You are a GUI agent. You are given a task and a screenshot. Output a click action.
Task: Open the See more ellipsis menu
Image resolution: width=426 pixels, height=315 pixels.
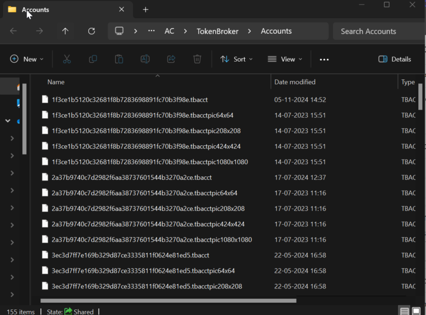pos(324,59)
